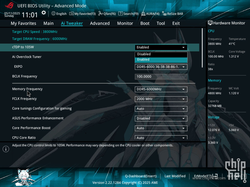This screenshot has height=187, width=250.
Task: Open FCLK Frequency dropdown
Action: tap(161, 99)
